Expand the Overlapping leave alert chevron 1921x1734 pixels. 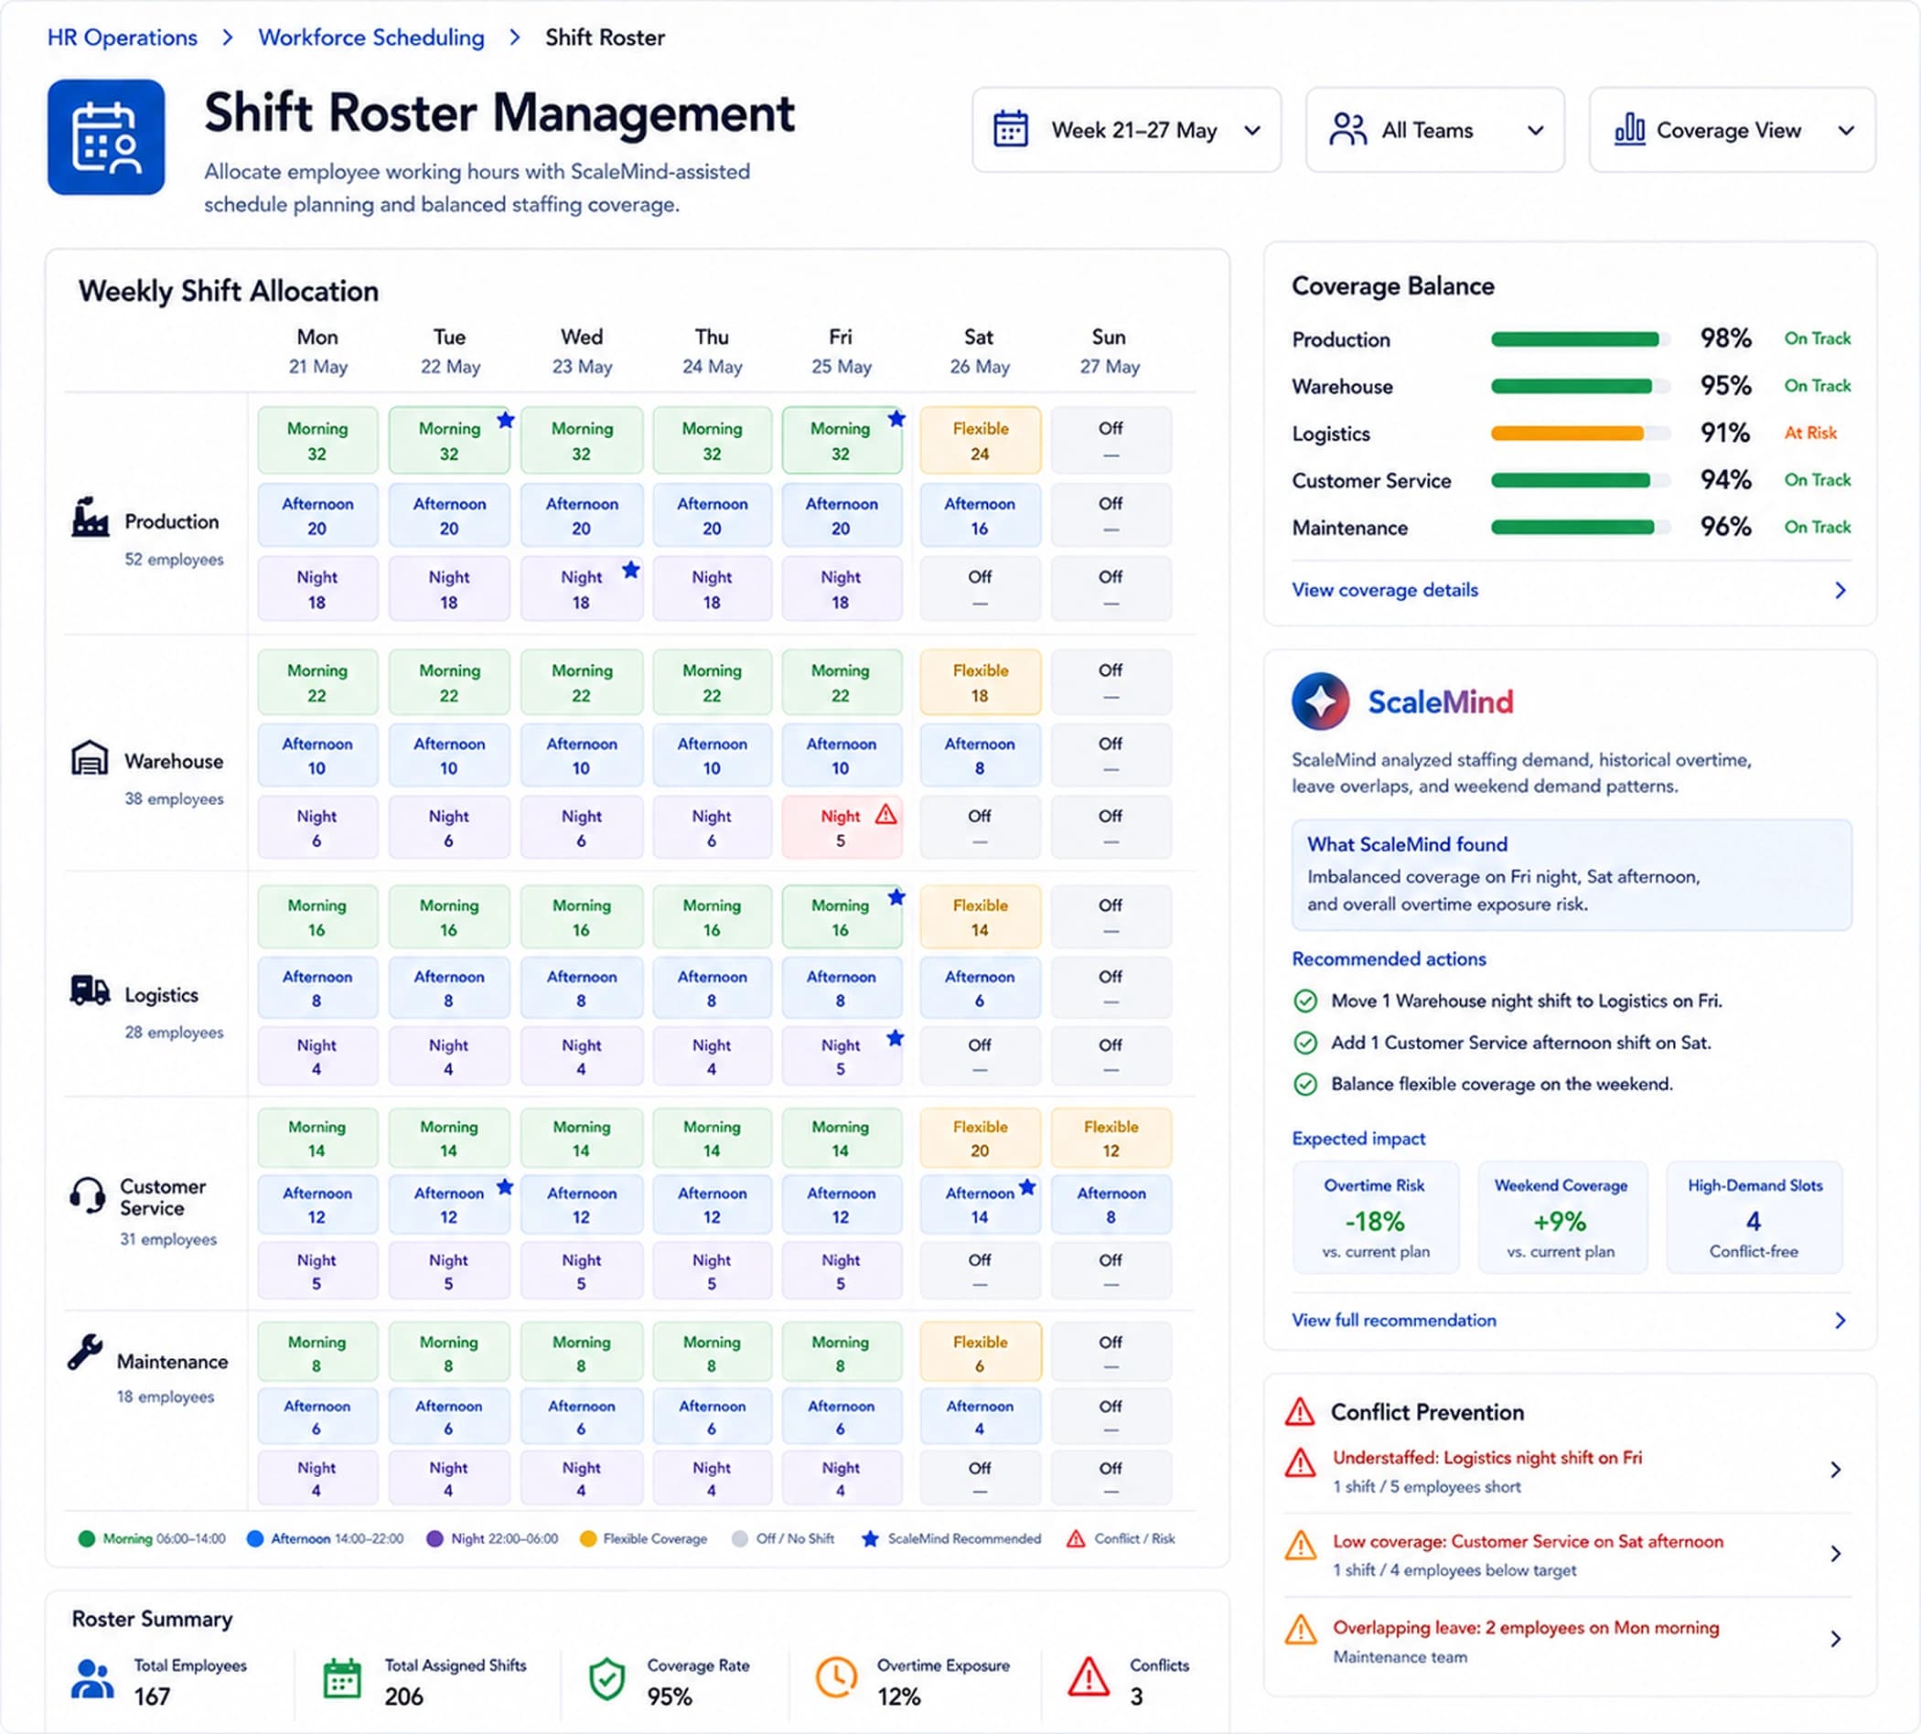[1835, 1639]
